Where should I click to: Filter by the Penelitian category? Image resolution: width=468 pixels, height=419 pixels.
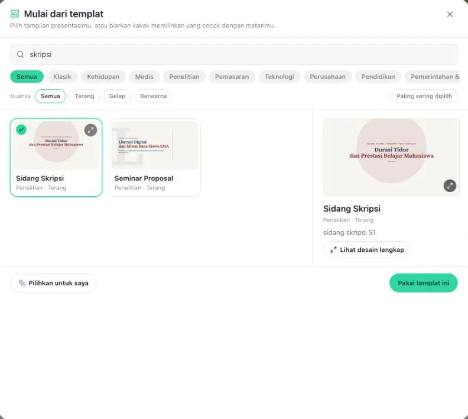[x=184, y=77]
